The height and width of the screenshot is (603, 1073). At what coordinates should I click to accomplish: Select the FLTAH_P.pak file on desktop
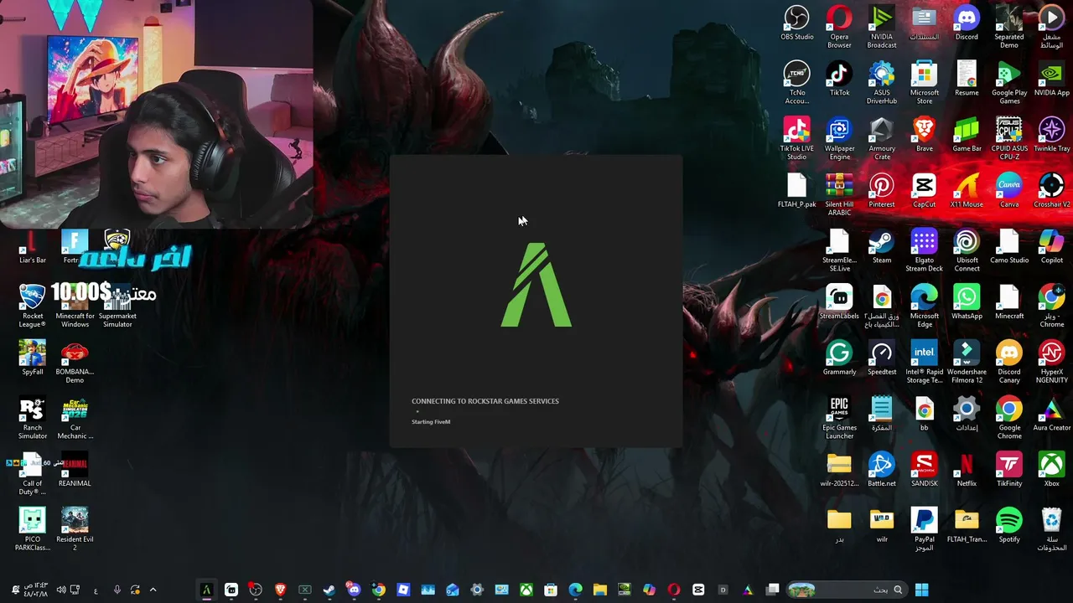(796, 192)
